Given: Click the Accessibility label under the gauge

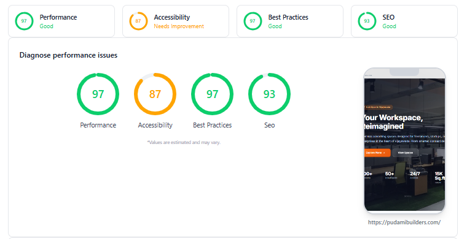Looking at the screenshot, I should point(155,125).
